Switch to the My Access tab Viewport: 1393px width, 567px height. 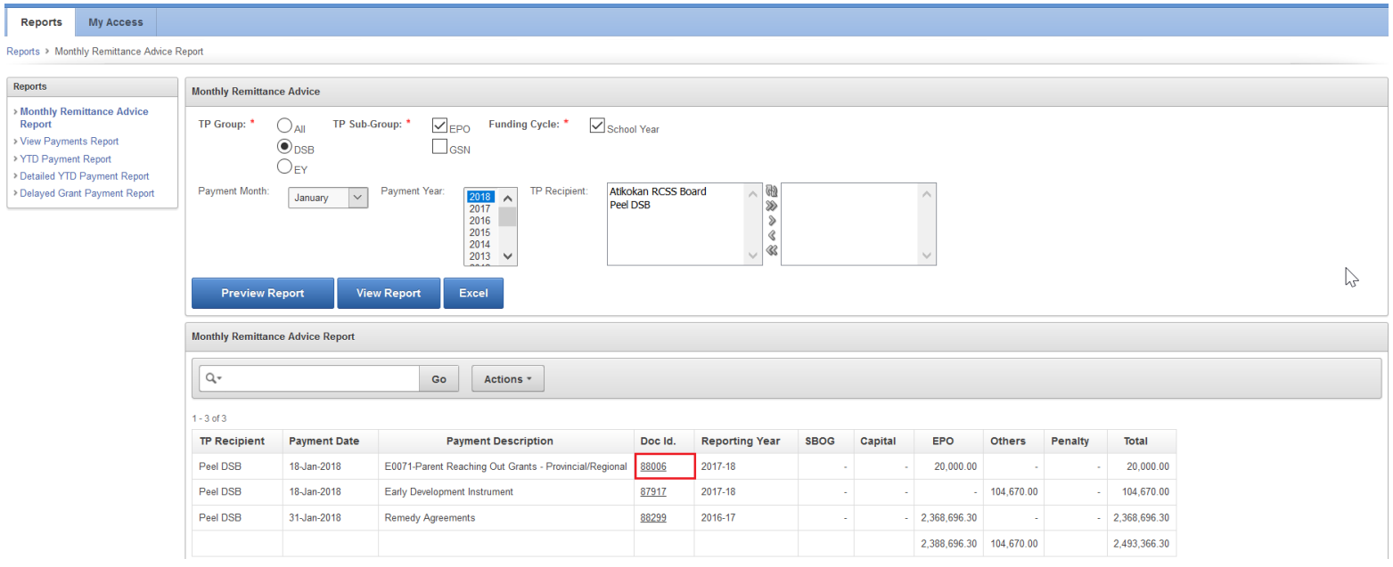point(116,22)
